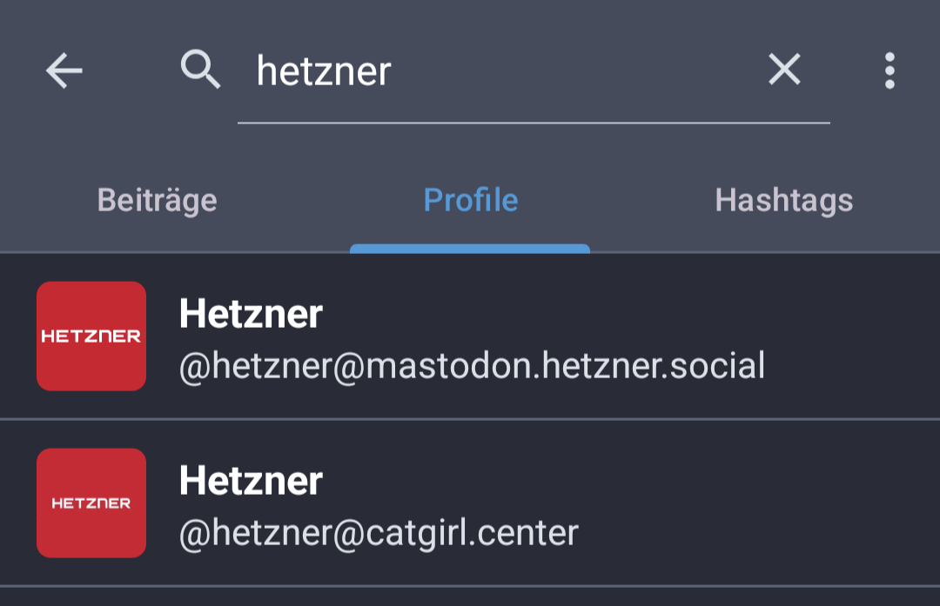940x606 pixels.
Task: Open the three-dot overflow menu
Action: (x=890, y=70)
